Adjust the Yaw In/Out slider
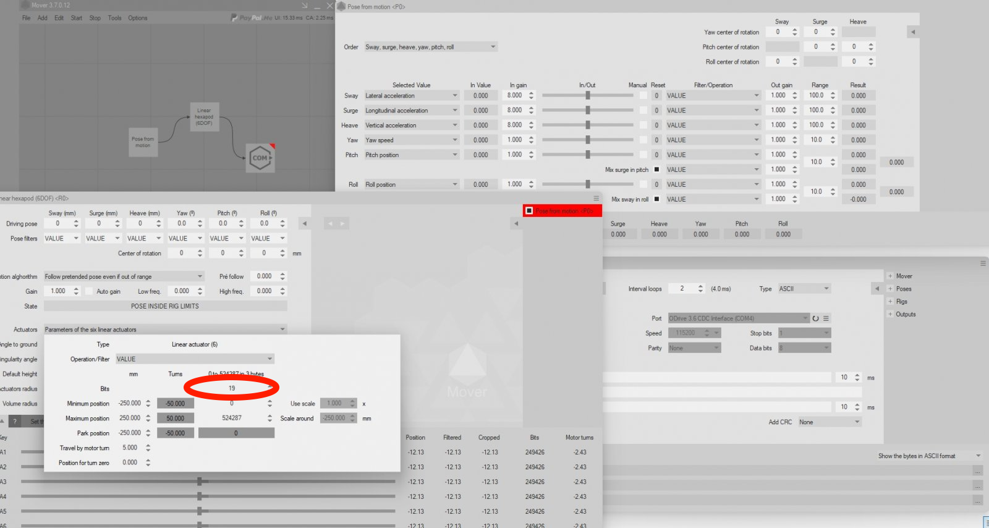This screenshot has height=528, width=989. point(588,140)
